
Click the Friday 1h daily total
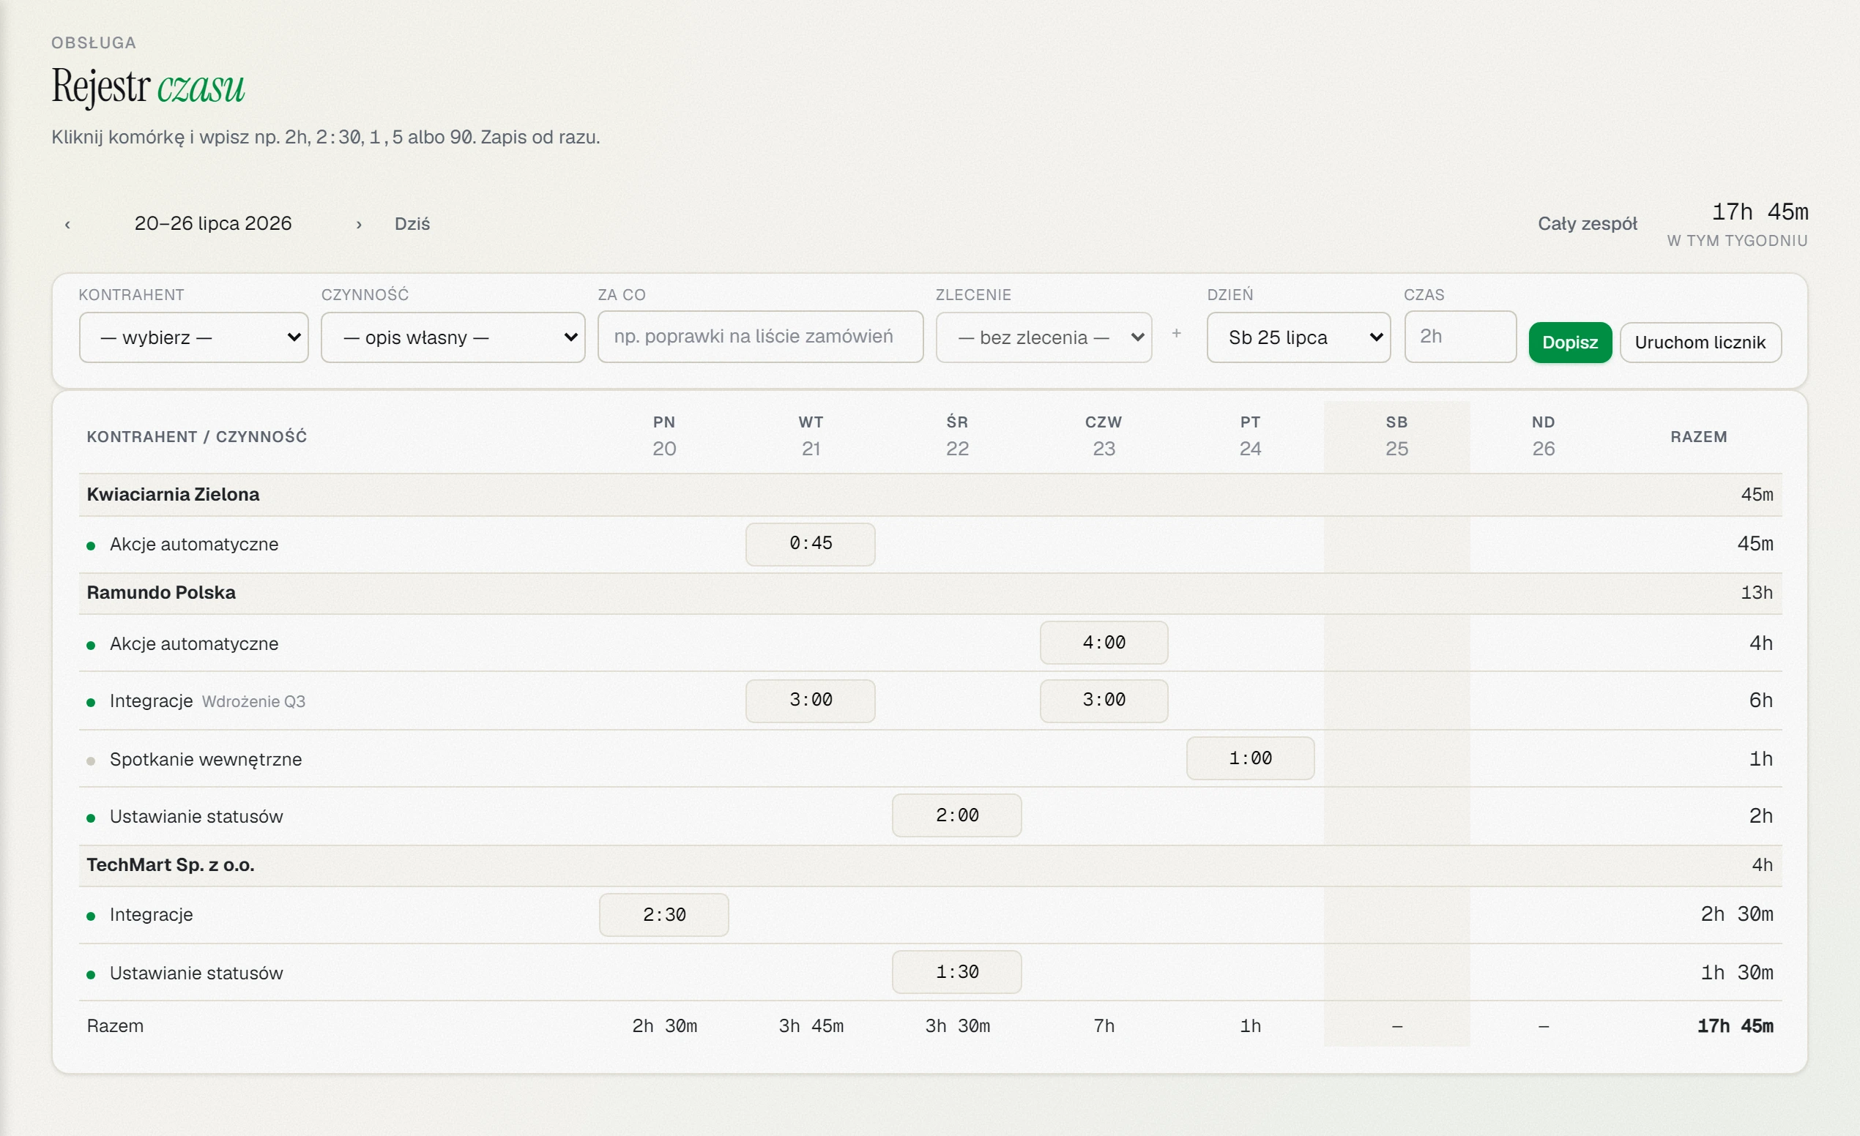pyautogui.click(x=1250, y=1026)
